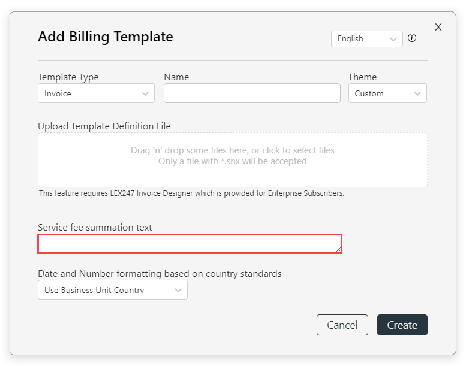
Task: Click the Create button
Action: [402, 325]
